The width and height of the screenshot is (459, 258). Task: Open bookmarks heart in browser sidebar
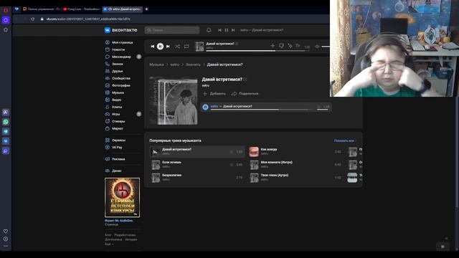[6, 231]
